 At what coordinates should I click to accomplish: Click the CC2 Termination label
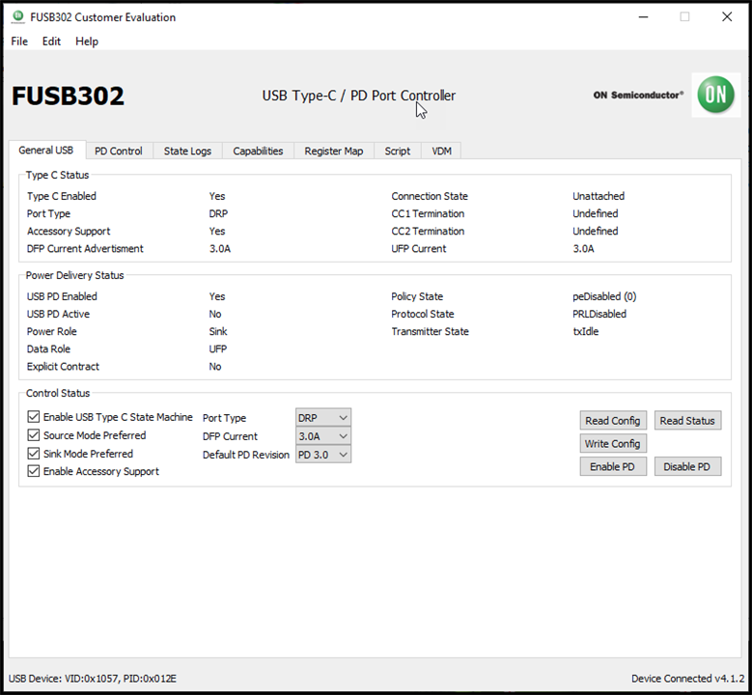pos(428,232)
